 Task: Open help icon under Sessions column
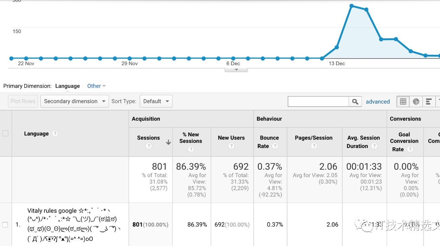point(148,146)
